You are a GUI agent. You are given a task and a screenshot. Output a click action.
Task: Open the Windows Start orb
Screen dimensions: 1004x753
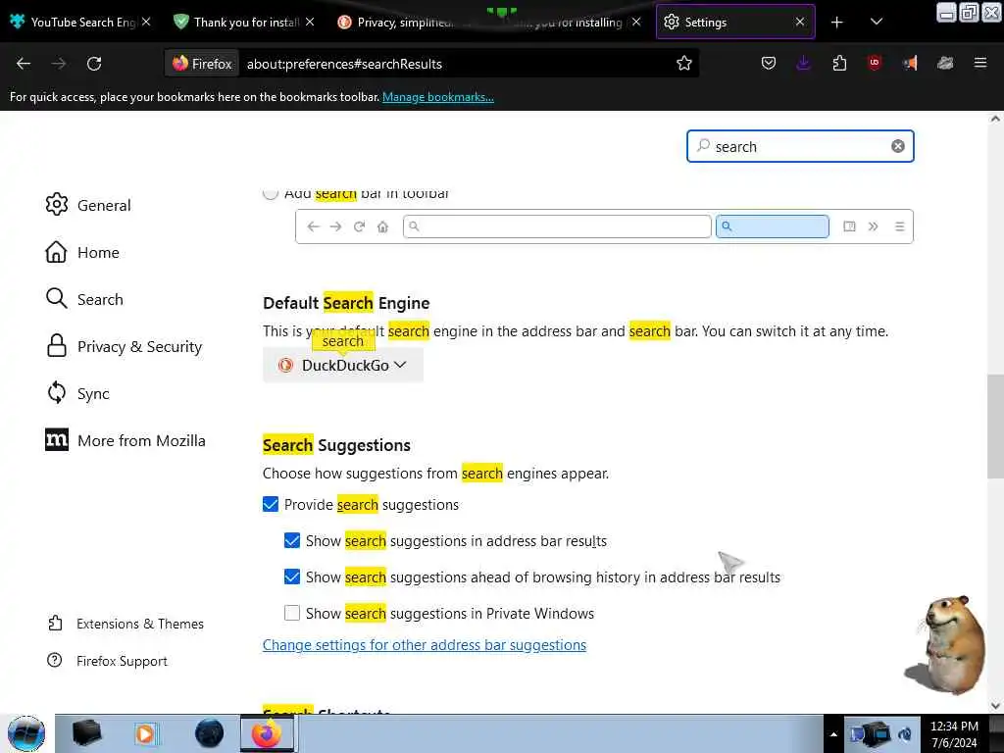pyautogui.click(x=26, y=733)
